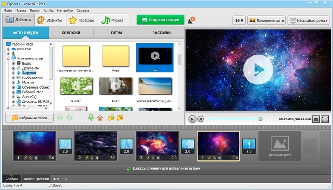Screen dimensions: 333x190
Task: Click the green add-to-project arrow icon
Action: click(x=91, y=118)
